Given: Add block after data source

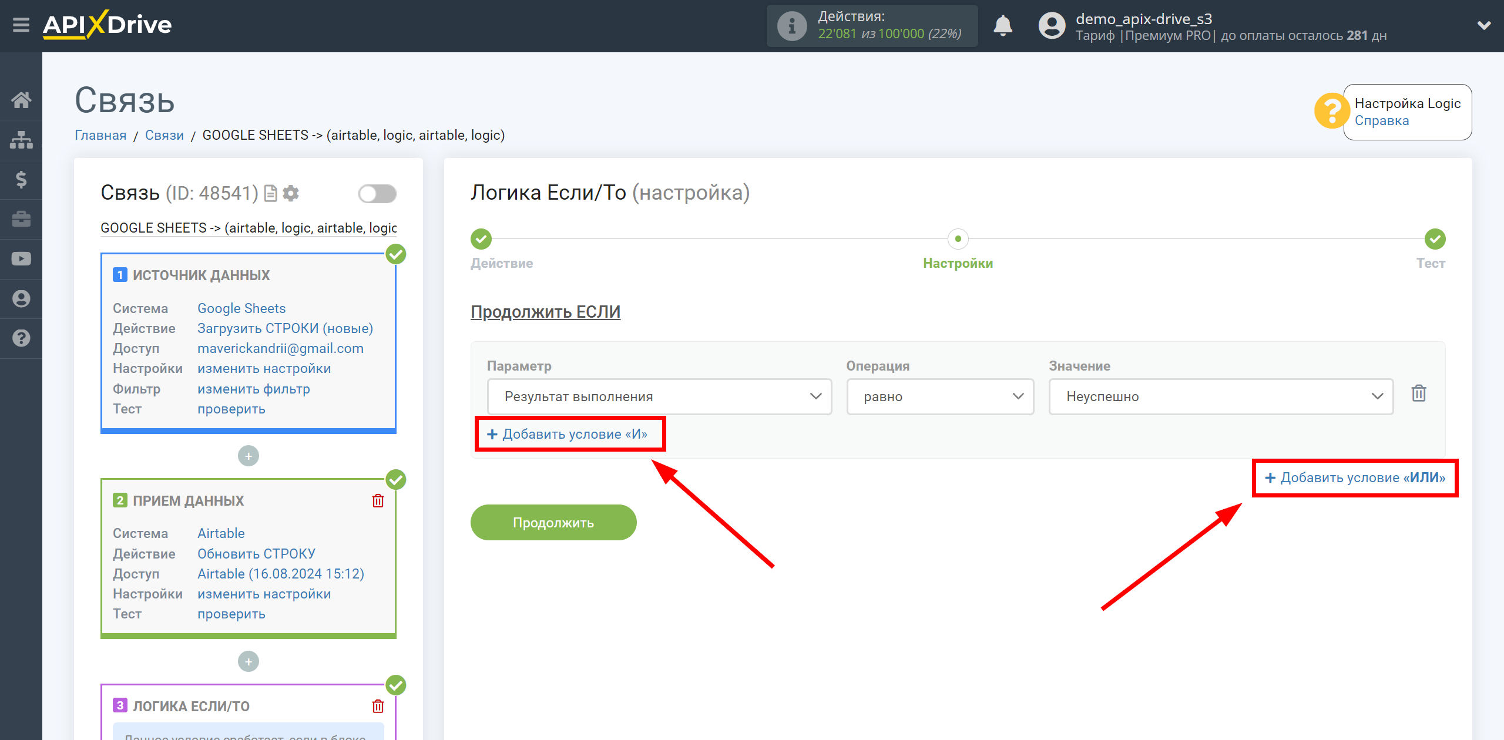Looking at the screenshot, I should [x=249, y=456].
